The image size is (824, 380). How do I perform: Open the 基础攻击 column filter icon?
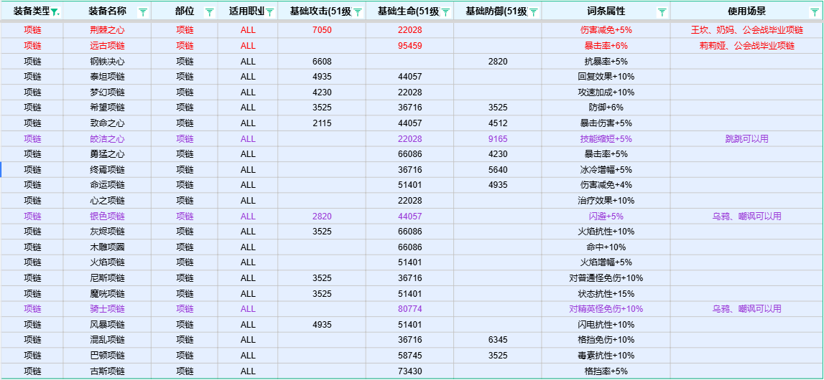tap(358, 12)
